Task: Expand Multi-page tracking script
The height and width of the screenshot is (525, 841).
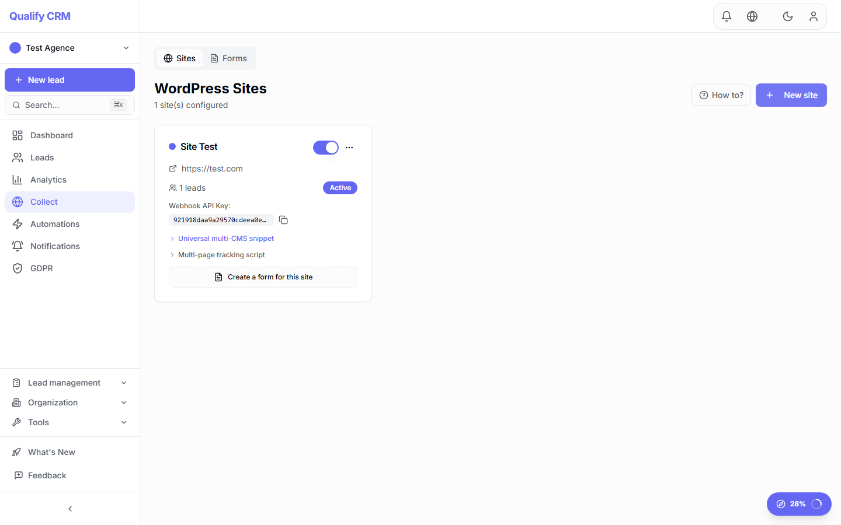Action: pyautogui.click(x=217, y=255)
